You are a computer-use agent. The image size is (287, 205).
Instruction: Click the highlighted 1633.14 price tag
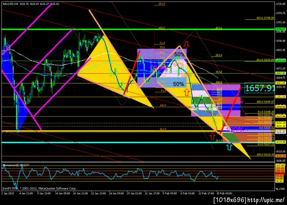281,123
